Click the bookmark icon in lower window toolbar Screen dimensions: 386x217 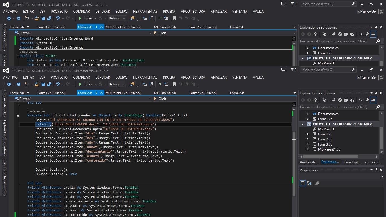click(x=174, y=84)
